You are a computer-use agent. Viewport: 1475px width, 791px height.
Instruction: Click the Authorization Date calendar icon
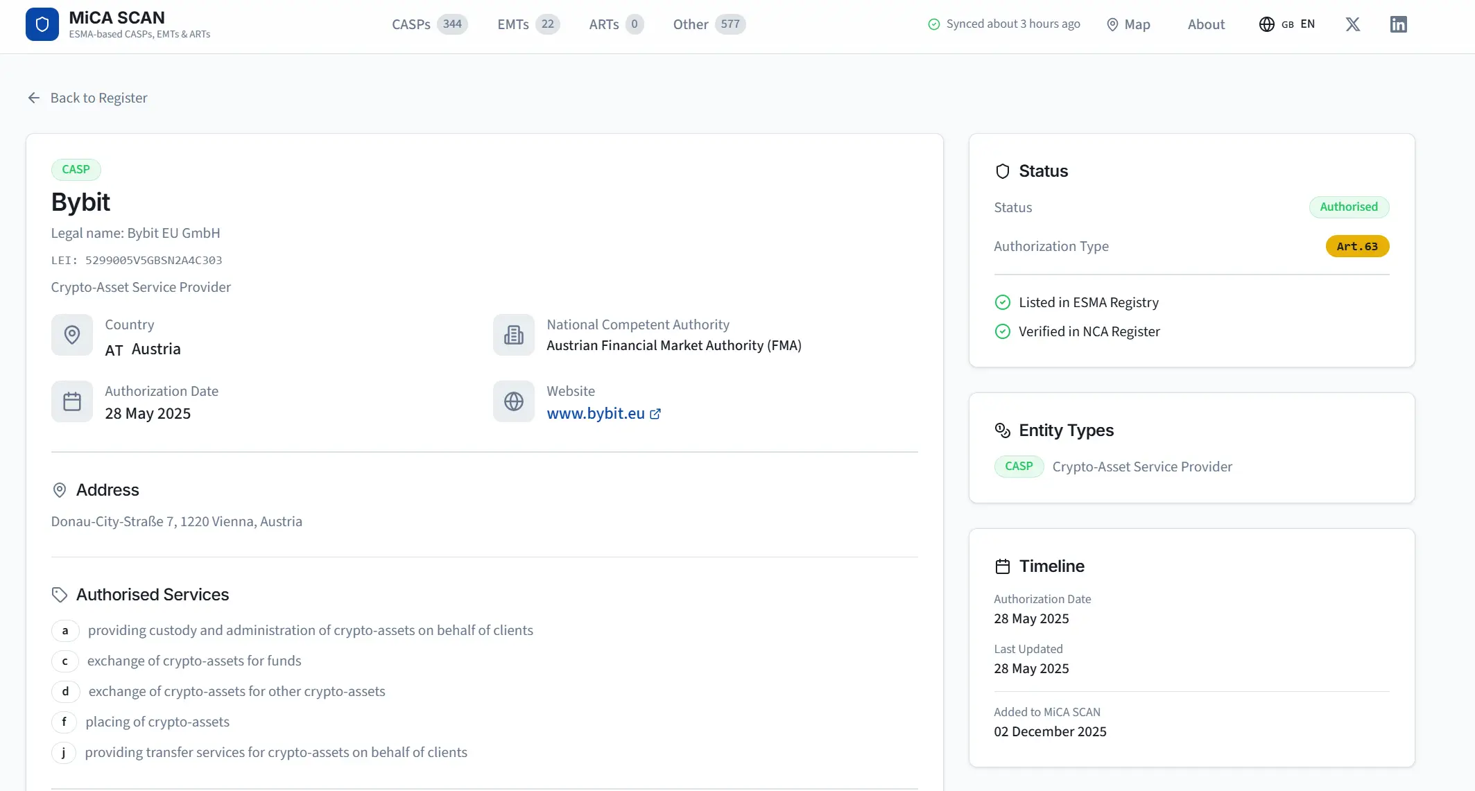(72, 401)
